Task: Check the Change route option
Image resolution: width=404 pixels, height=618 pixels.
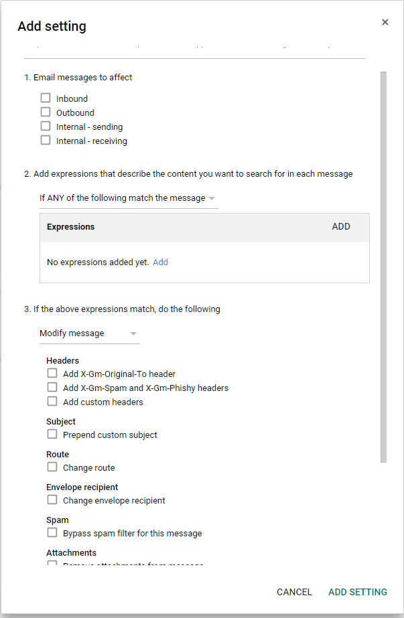Action: click(x=52, y=467)
